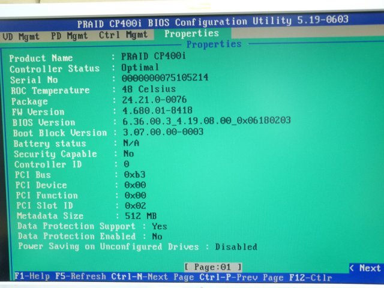Select the 48 Celsius value
The width and height of the screenshot is (384, 288).
click(x=149, y=89)
